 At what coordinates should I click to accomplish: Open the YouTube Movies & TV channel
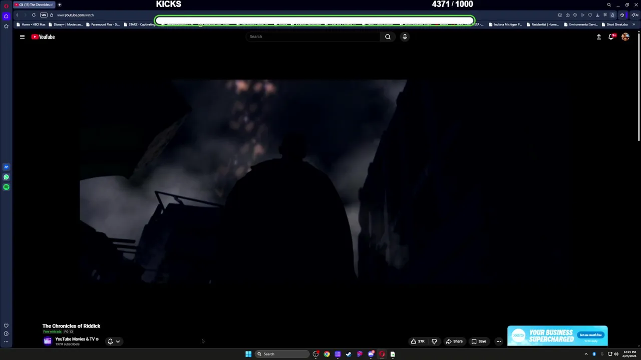(x=75, y=339)
